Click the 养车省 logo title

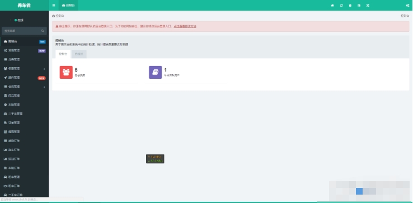pyautogui.click(x=24, y=5)
